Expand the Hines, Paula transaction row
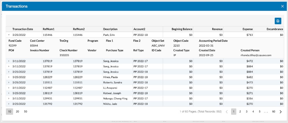This screenshot has width=288, height=123. point(9,77)
